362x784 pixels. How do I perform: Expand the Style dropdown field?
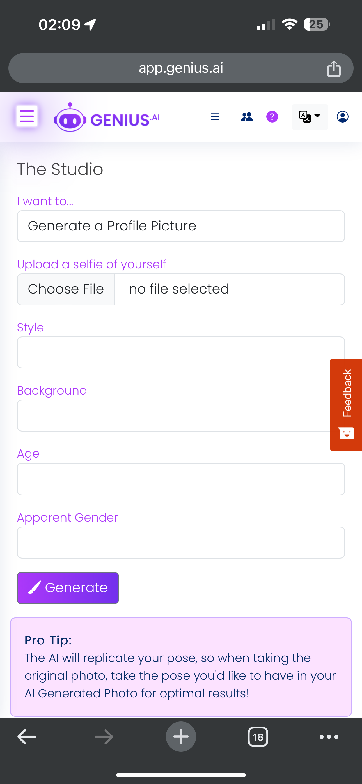pyautogui.click(x=174, y=352)
